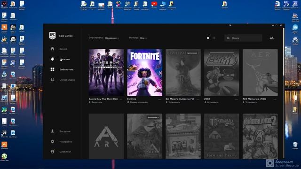This screenshot has height=169, width=301.
Task: Go to the Home (Домой) section
Action: 59,49
